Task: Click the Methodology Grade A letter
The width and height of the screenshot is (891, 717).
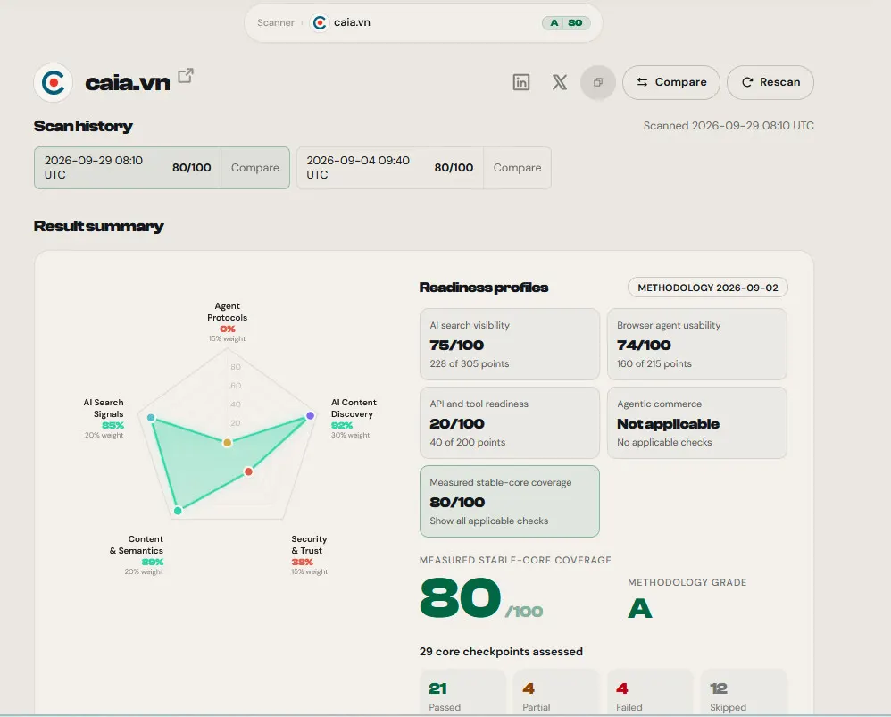Action: [640, 608]
